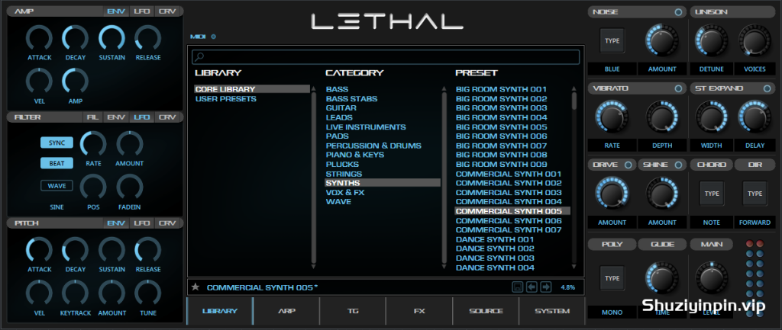Click the NOTE chord type value
Viewport: 782px width, 330px height.
[712, 223]
